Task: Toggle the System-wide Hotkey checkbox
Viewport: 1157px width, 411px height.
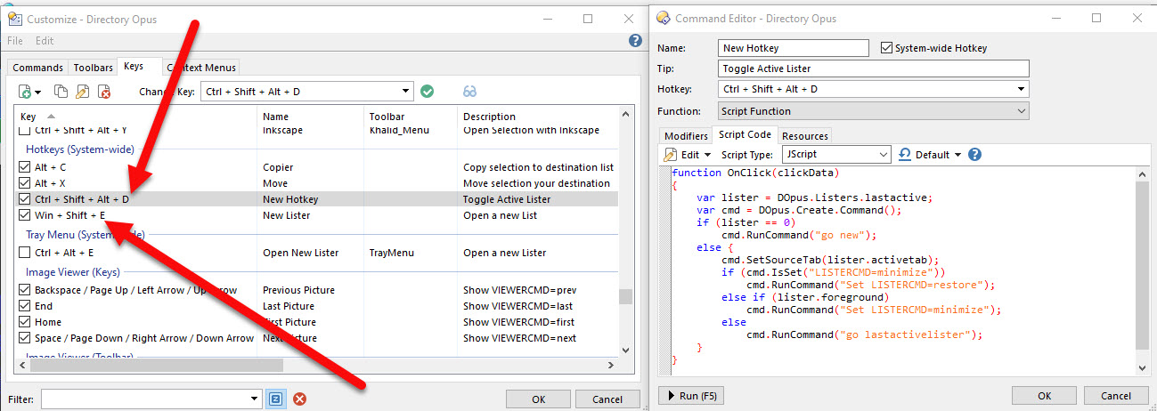Action: click(886, 48)
